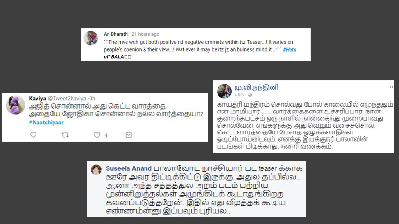Image resolution: width=399 pixels, height=224 pixels.
Task: Click the Ari Bharathi username
Action: point(116,34)
